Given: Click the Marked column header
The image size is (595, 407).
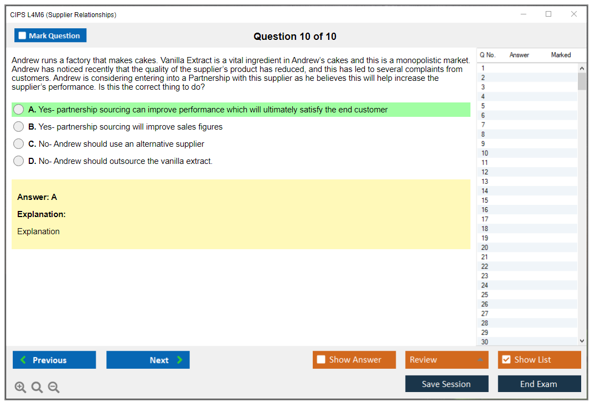Looking at the screenshot, I should pos(561,55).
